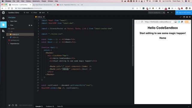Click the prettify pencil icon above the preview
Viewport: 192px width, 108px height.
[181, 17]
